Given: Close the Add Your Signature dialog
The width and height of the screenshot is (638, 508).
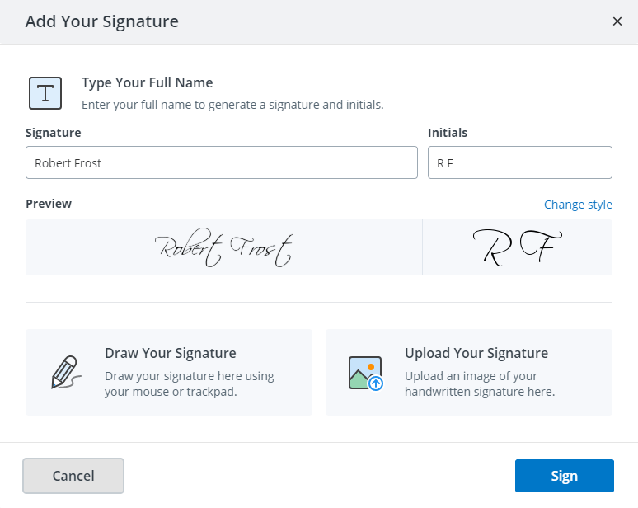Looking at the screenshot, I should 617,21.
